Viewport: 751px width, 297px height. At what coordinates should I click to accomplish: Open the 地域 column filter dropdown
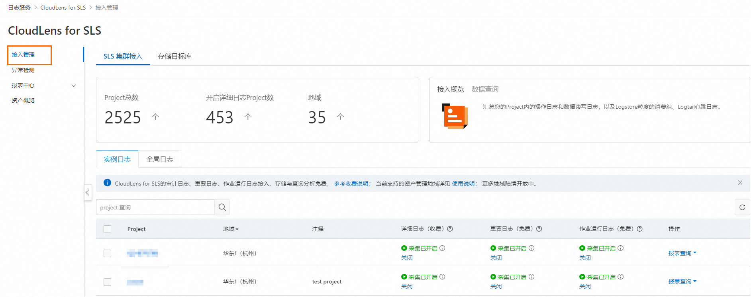pyautogui.click(x=231, y=229)
